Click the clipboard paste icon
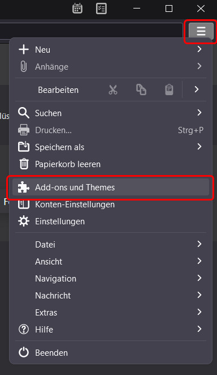The width and height of the screenshot is (217, 375). coord(169,90)
